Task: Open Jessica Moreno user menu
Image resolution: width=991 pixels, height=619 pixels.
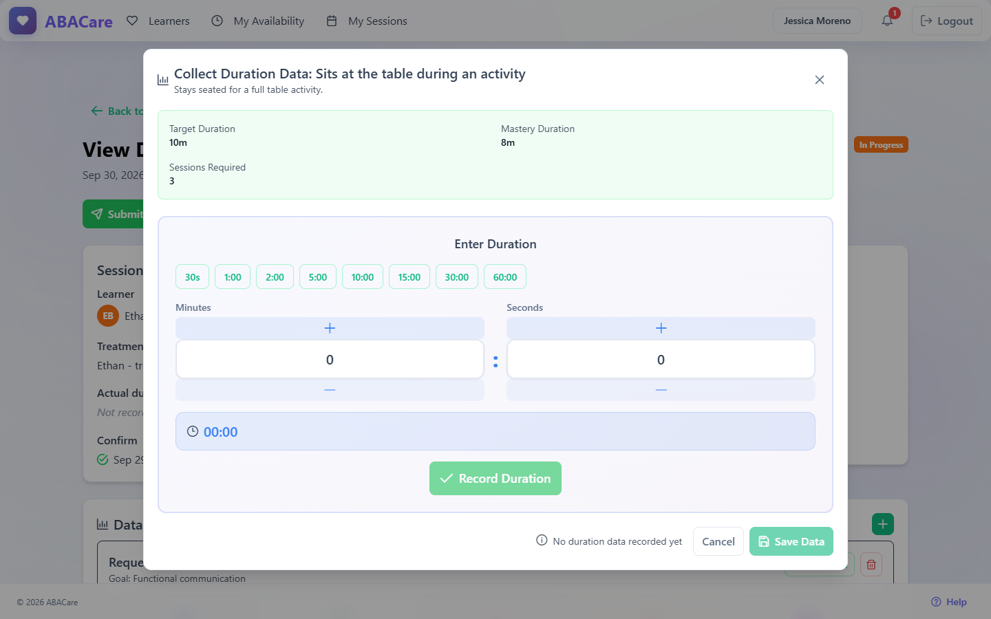Action: click(817, 21)
